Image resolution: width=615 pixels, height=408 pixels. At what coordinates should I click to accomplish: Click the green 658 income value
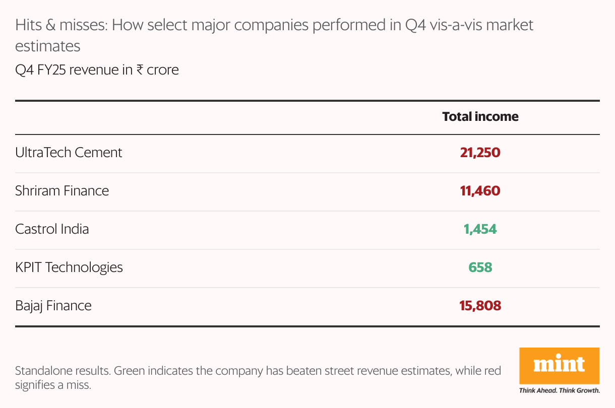click(480, 267)
